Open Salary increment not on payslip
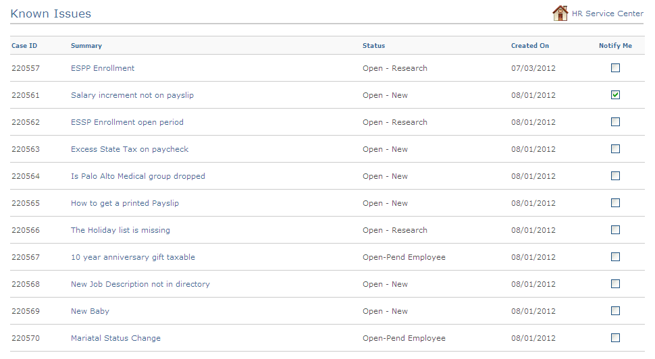This screenshot has height=359, width=655. click(132, 95)
